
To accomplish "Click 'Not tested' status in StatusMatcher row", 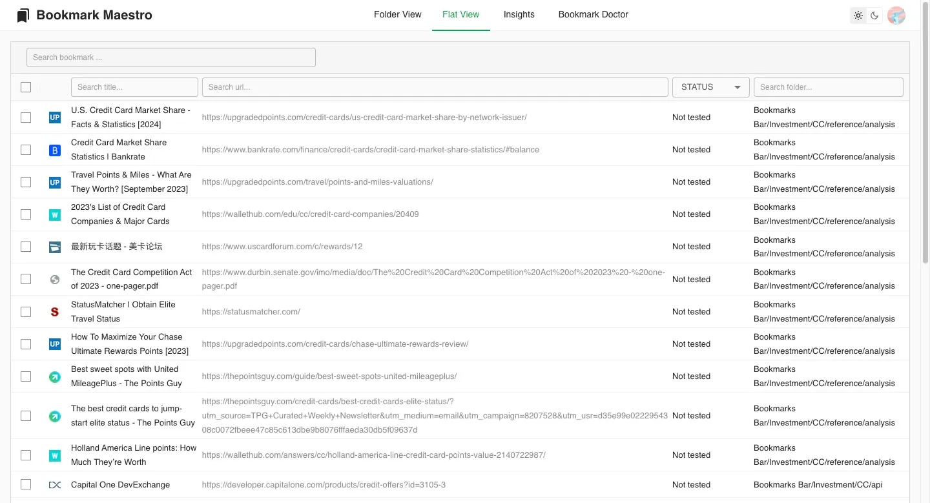I will tap(691, 312).
